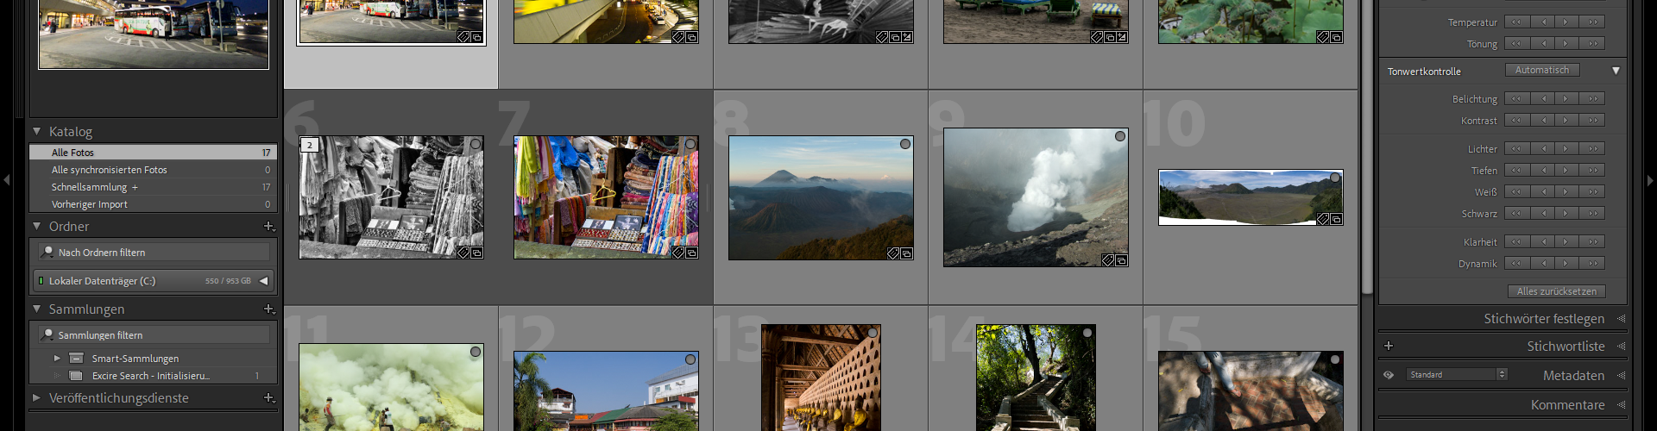
Task: Decrease Kontrast by small step
Action: pyautogui.click(x=1543, y=120)
